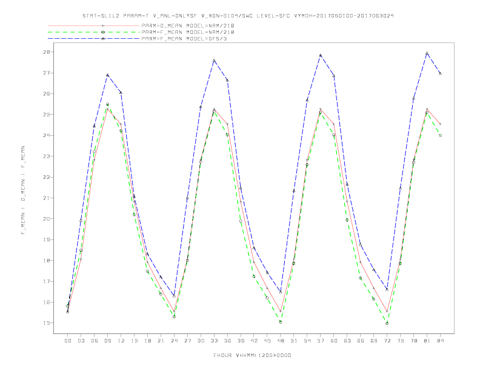480x371 pixels.
Task: Click x-axis forecast hour label 36
Action: (x=227, y=341)
